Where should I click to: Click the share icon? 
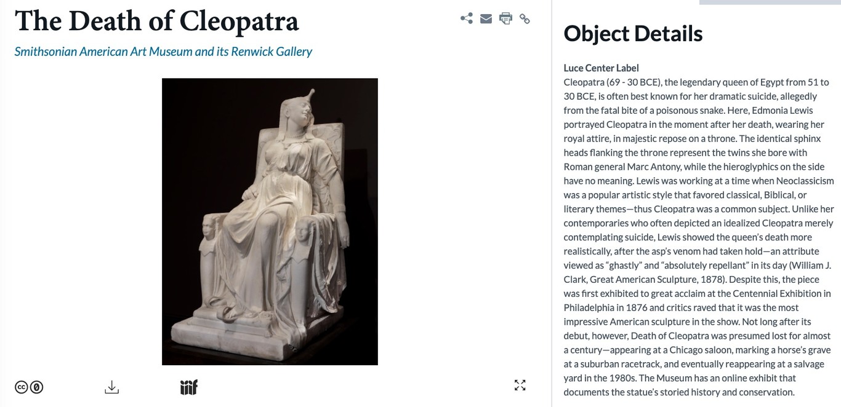[x=467, y=18]
